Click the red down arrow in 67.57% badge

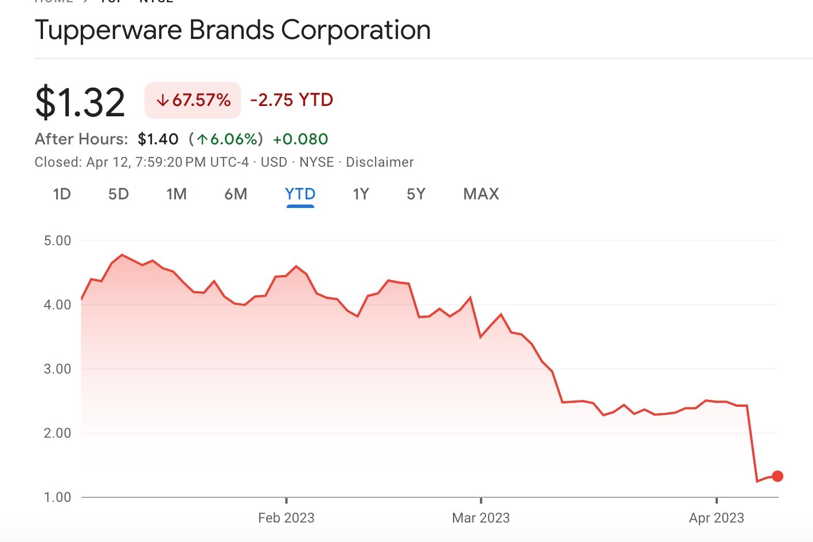pos(163,101)
